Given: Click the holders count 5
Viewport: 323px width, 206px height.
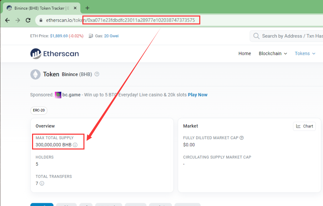Looking at the screenshot, I should point(37,164).
